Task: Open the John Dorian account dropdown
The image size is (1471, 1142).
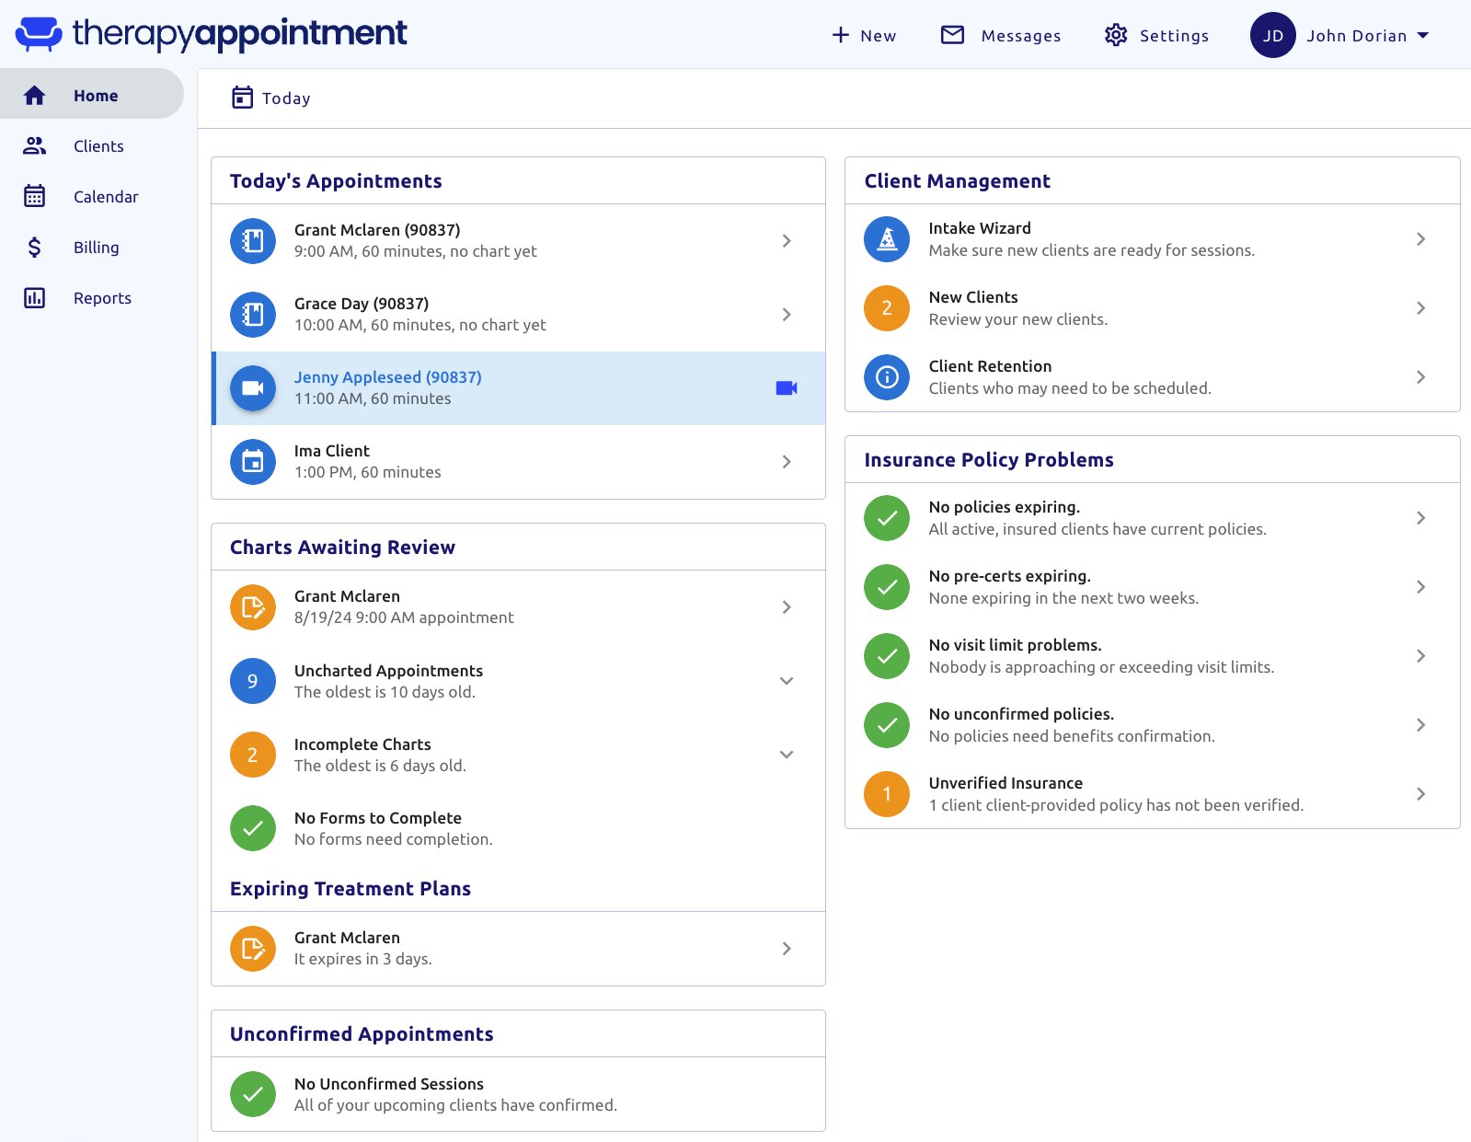Action: click(1422, 36)
